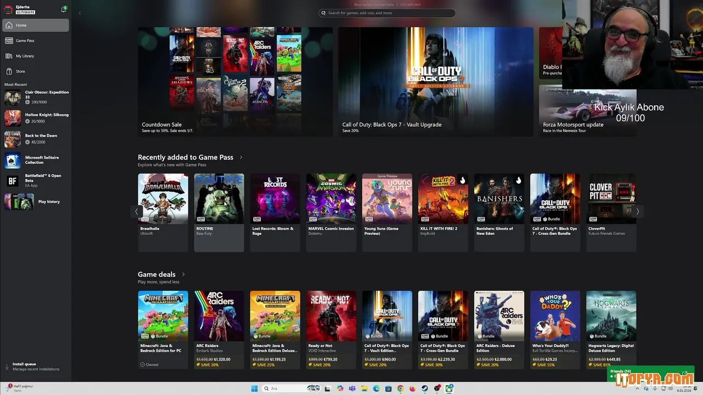703x395 pixels.
Task: Open Microsoft Teams from the taskbar
Action: 352,388
